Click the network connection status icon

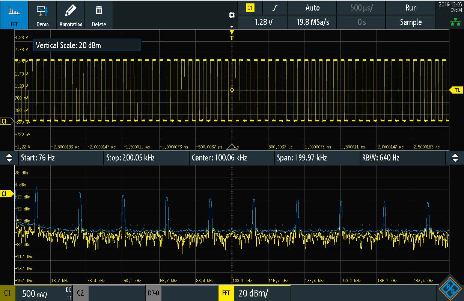click(x=455, y=23)
